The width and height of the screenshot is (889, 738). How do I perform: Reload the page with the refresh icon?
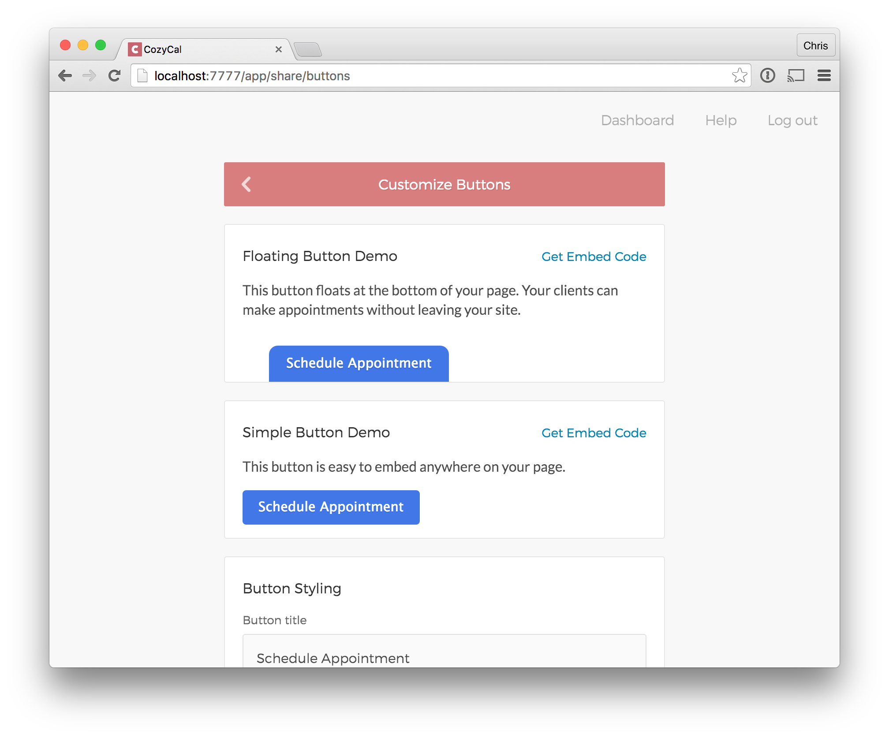(115, 76)
